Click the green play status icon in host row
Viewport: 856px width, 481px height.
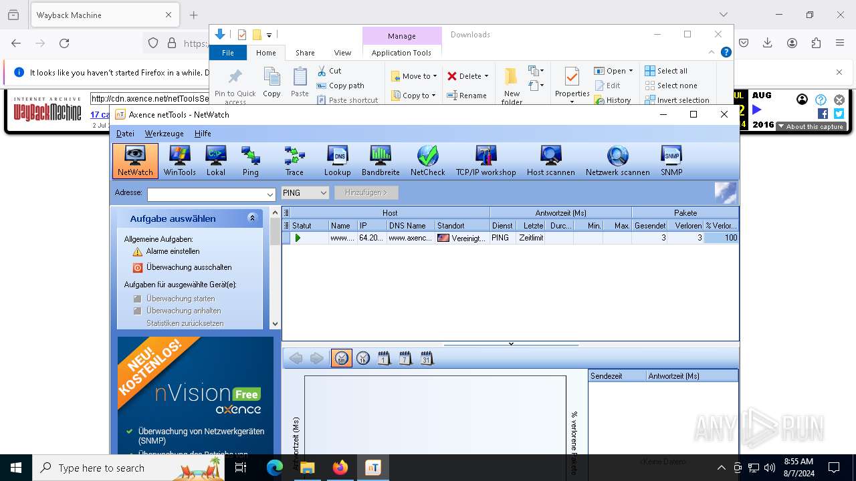click(298, 238)
